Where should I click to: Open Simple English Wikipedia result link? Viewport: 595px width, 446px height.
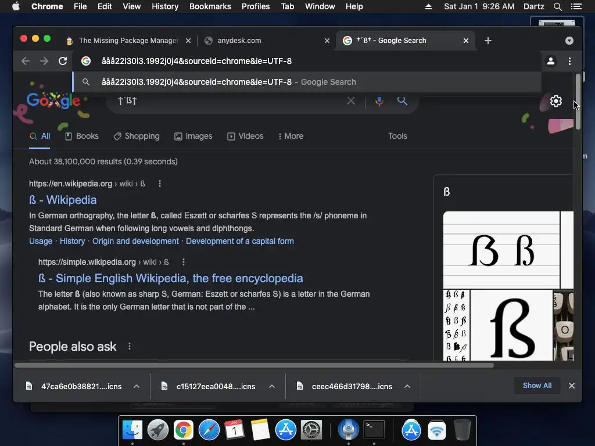(x=171, y=278)
